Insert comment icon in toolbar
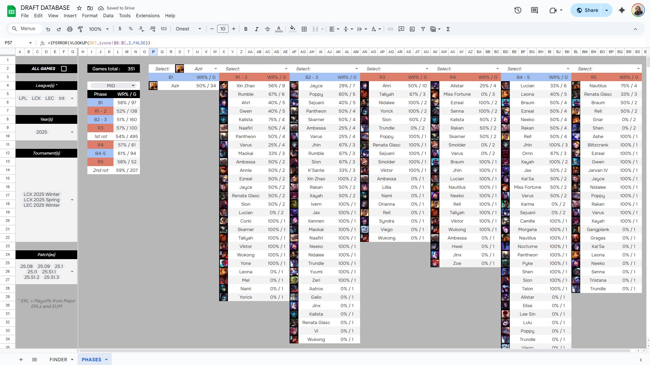650x365 pixels. [401, 29]
